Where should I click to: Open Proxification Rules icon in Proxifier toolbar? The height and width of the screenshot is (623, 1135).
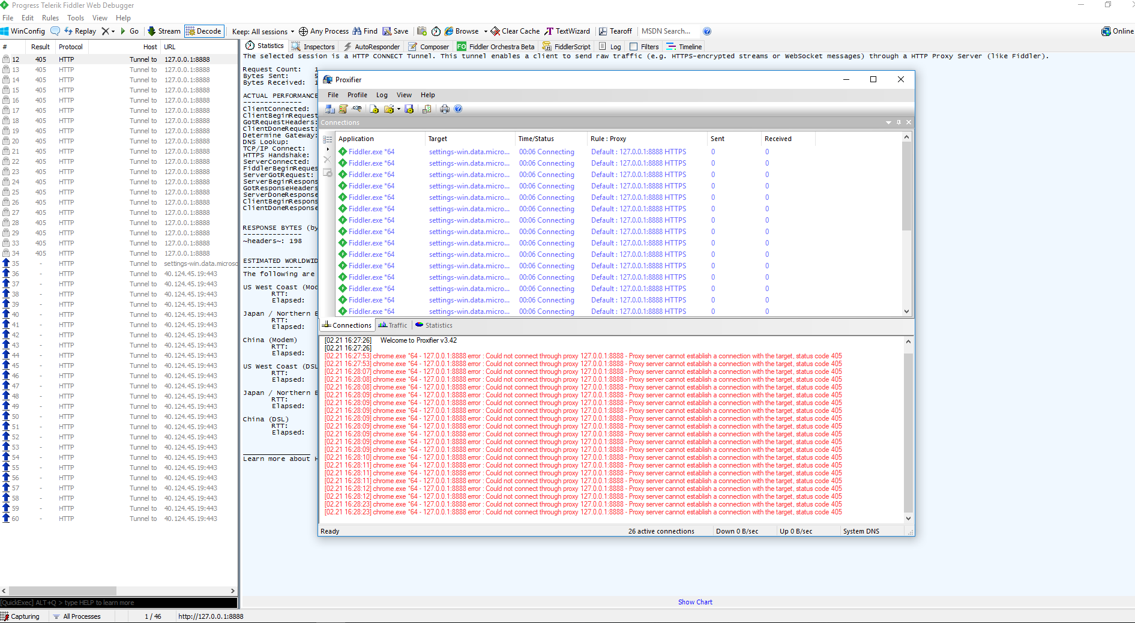343,109
